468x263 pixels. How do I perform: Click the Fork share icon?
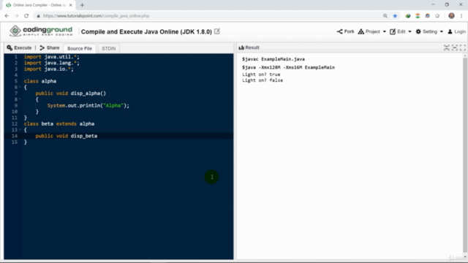(339, 31)
